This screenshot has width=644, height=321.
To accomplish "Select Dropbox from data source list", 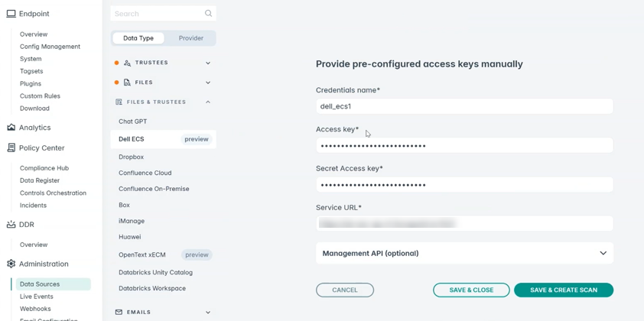I will pyautogui.click(x=132, y=157).
